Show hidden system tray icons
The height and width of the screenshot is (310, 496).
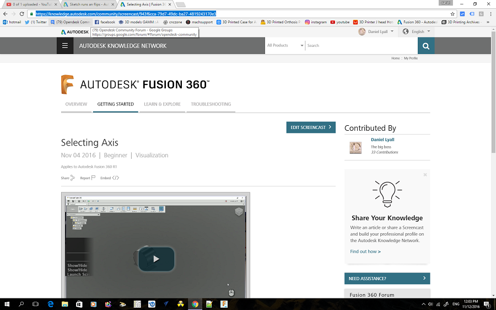(x=424, y=304)
